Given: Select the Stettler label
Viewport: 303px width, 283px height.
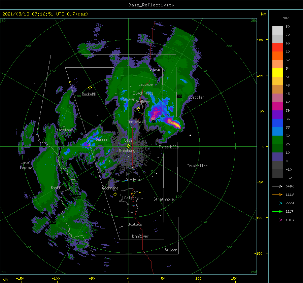Looking at the screenshot, I should click(196, 97).
